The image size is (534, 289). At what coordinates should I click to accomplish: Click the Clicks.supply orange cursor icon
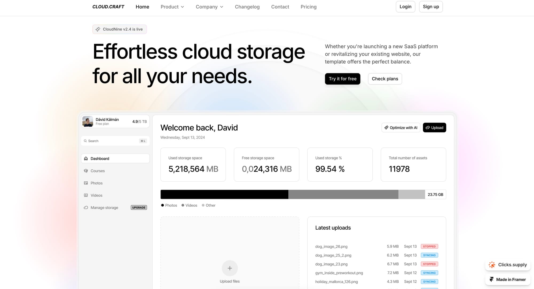492,265
